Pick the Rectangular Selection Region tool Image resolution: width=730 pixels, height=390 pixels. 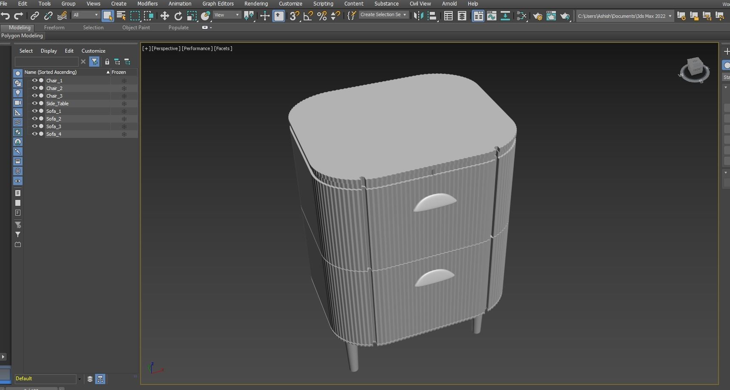point(135,16)
